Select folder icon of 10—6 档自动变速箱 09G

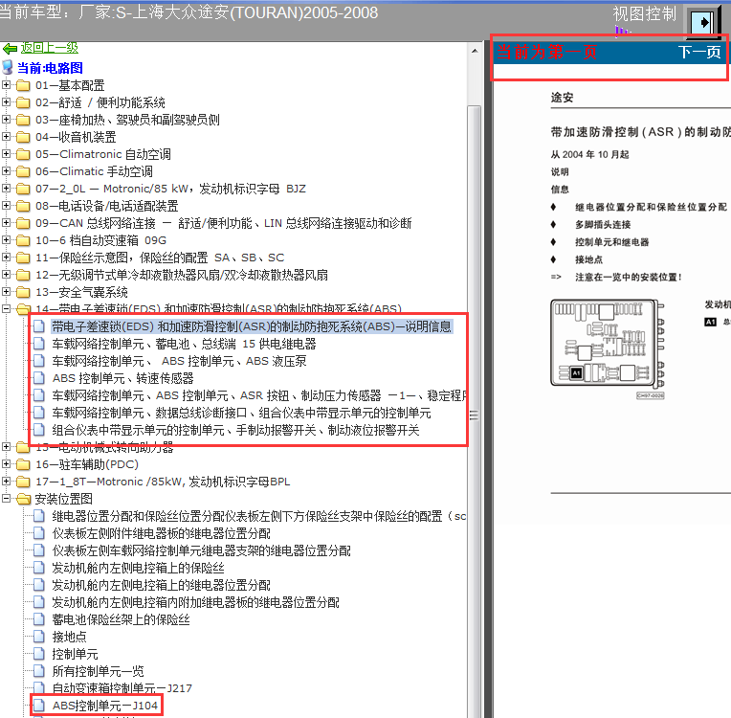[23, 240]
